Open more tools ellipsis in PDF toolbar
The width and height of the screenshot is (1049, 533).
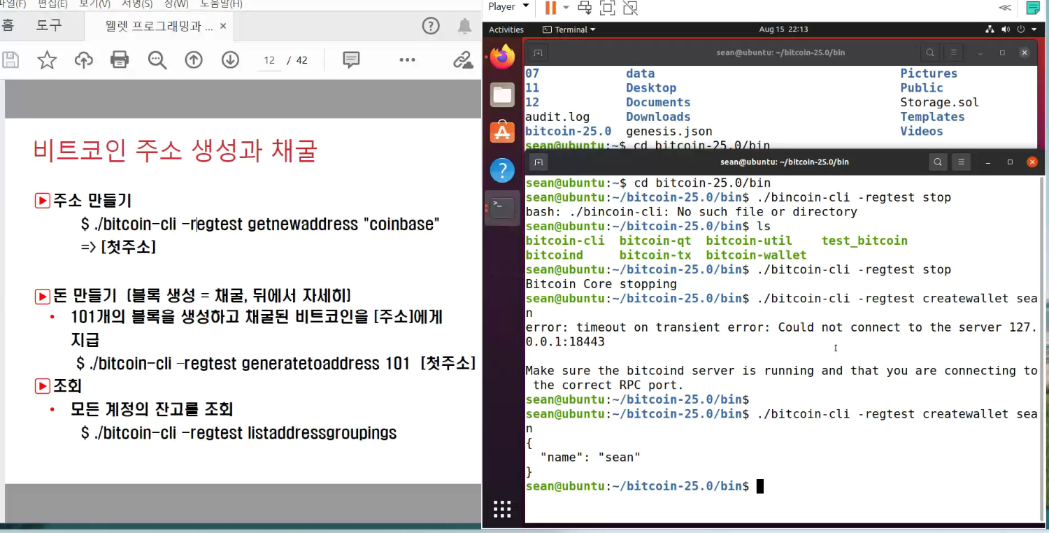pyautogui.click(x=408, y=60)
